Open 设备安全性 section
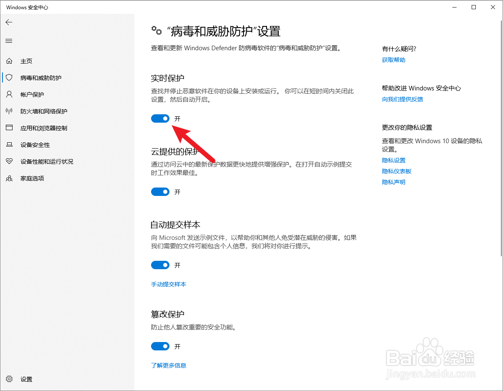503x391 pixels. [x=35, y=145]
